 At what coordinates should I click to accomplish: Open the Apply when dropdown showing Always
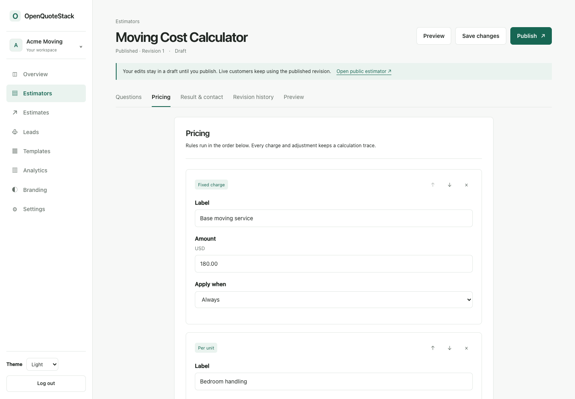tap(334, 300)
